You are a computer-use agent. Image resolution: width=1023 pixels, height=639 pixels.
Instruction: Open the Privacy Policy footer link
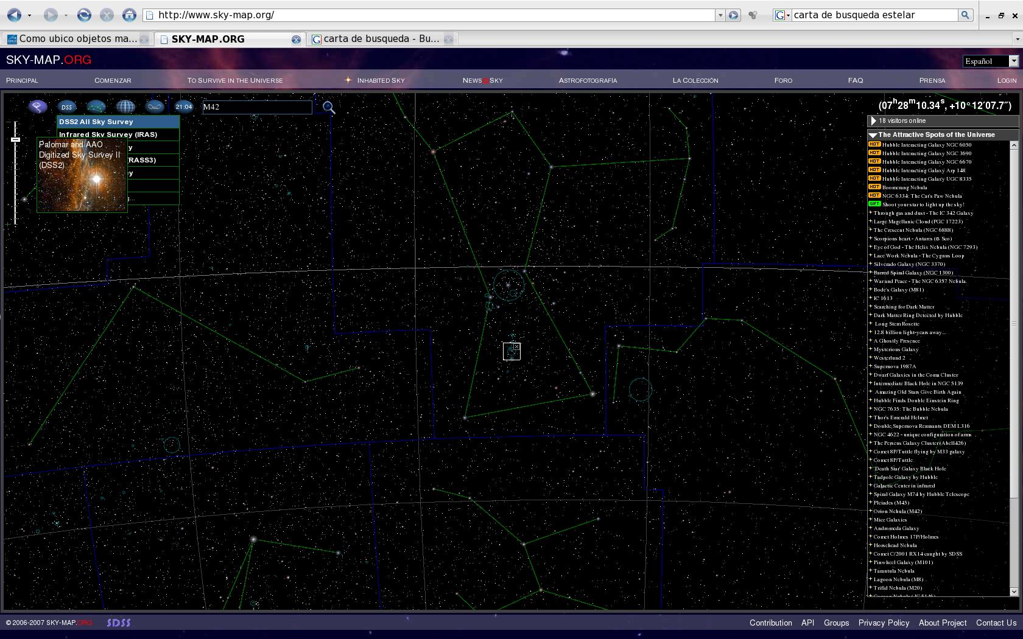(884, 623)
